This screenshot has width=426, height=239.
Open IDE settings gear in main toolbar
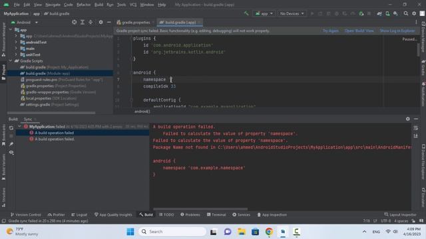414,13
